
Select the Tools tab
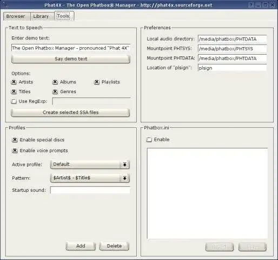(64, 16)
